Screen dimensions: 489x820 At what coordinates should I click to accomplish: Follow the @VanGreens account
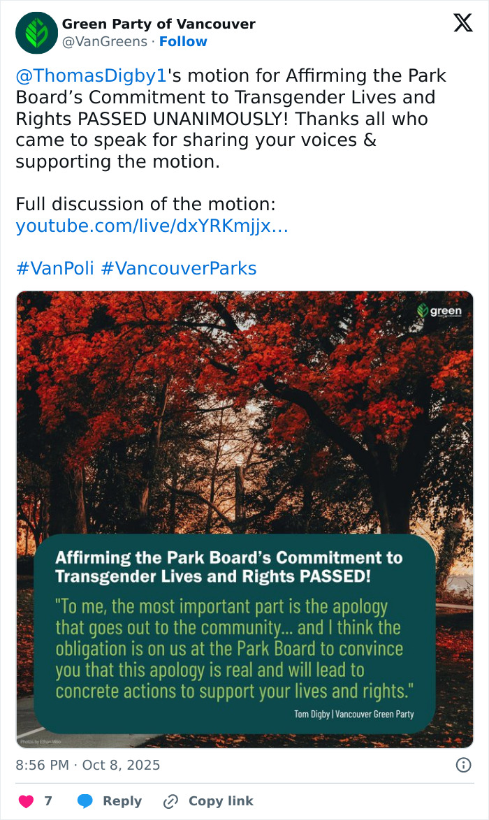183,42
